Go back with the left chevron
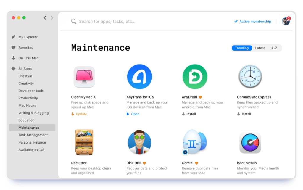 45,18
